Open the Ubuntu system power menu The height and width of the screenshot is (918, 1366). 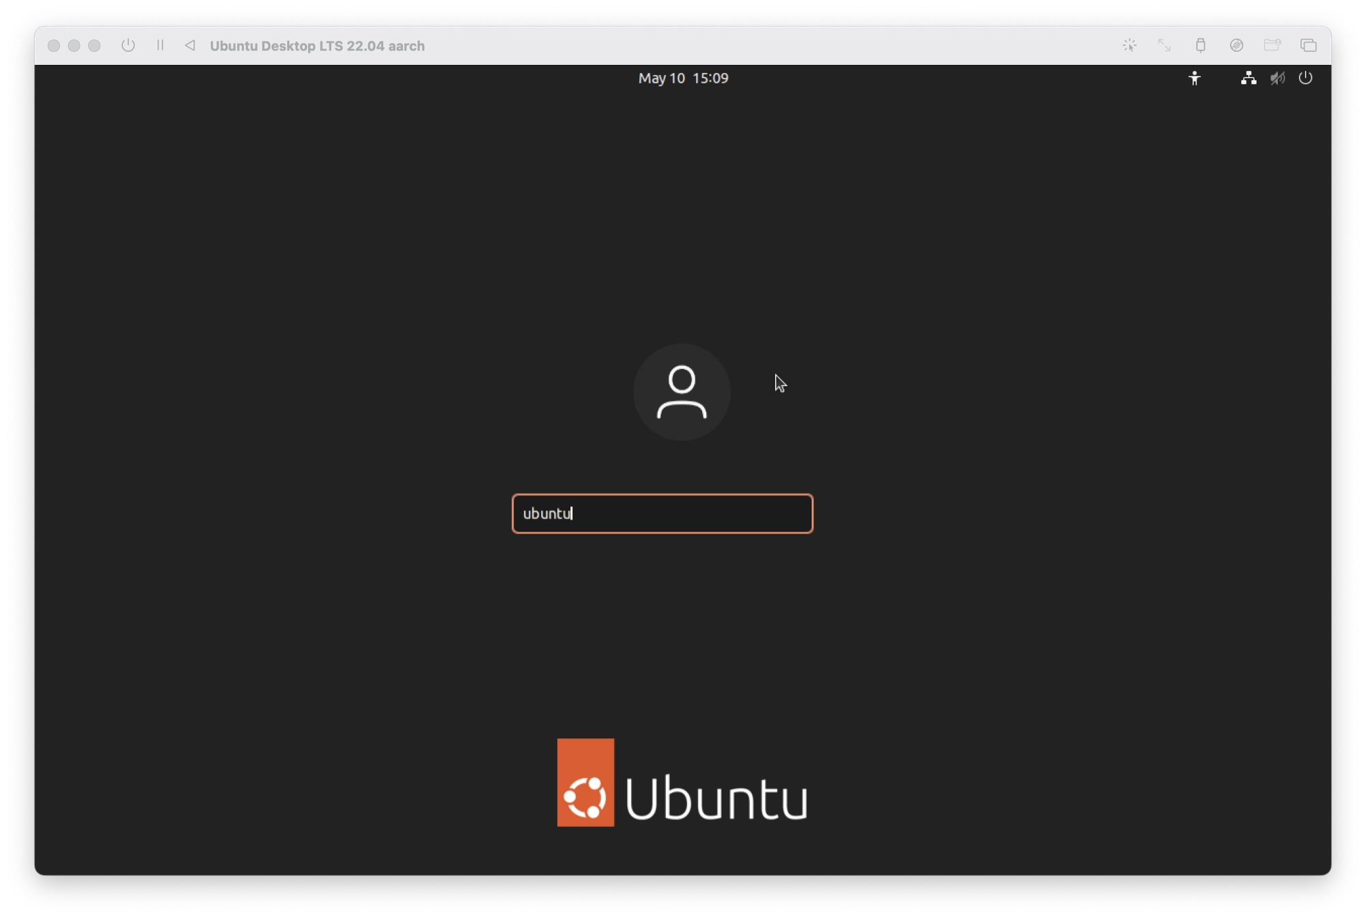click(x=1305, y=79)
